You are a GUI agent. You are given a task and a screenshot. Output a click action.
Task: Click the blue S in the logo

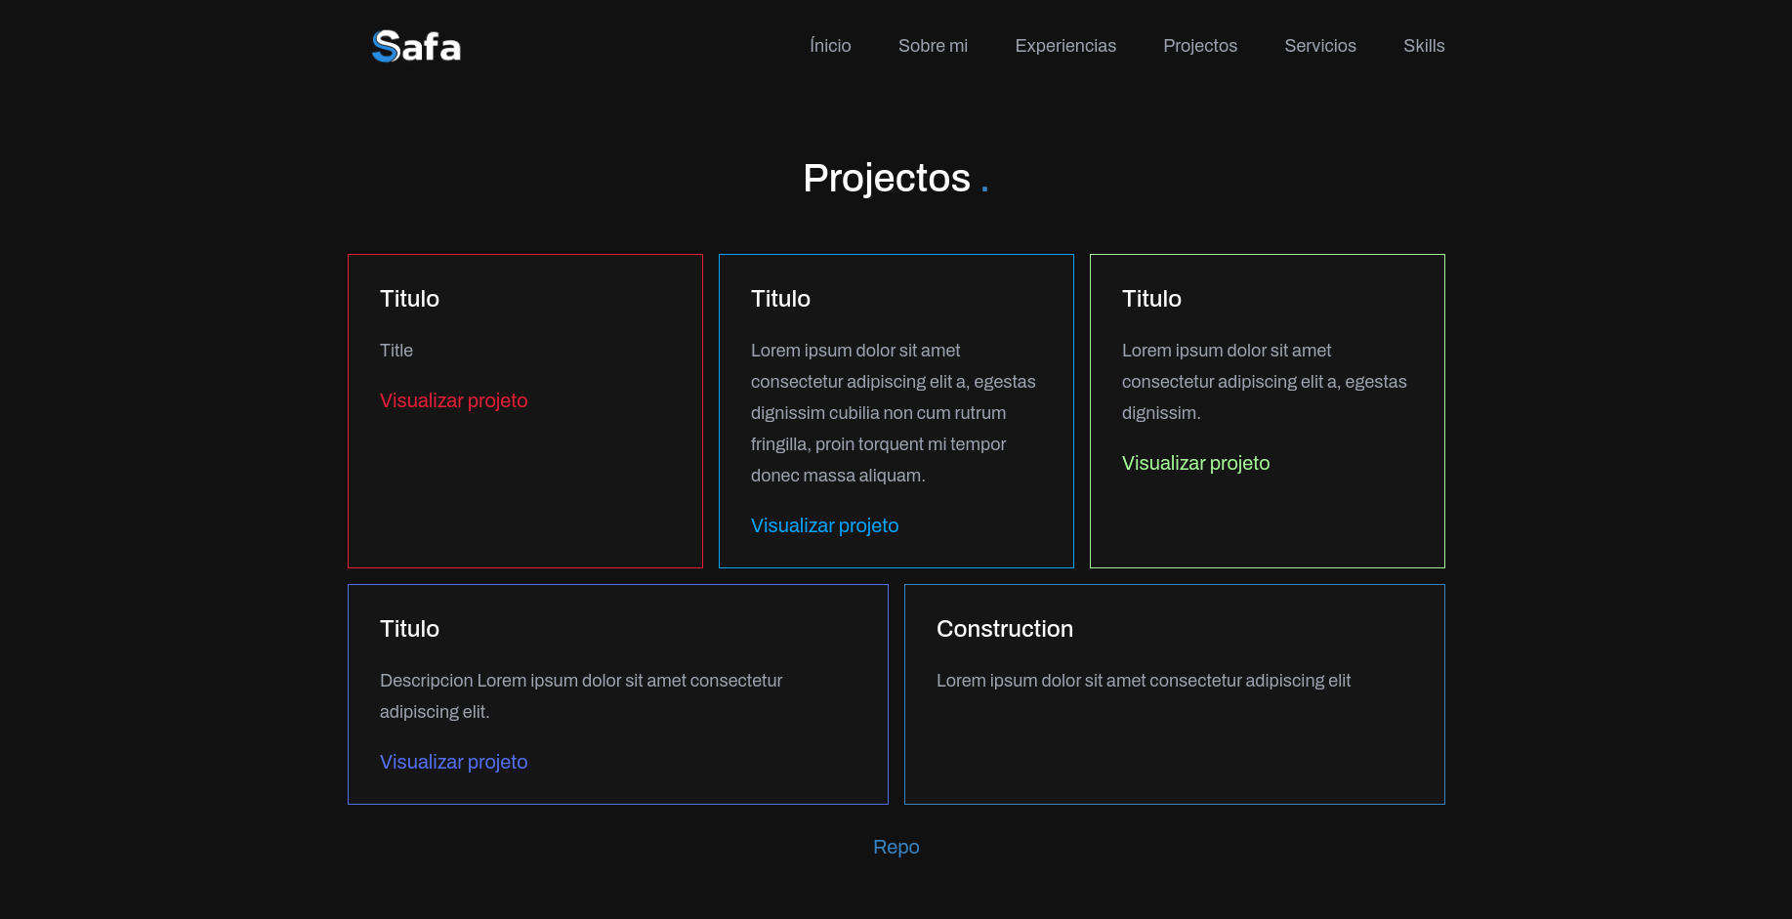pos(380,45)
